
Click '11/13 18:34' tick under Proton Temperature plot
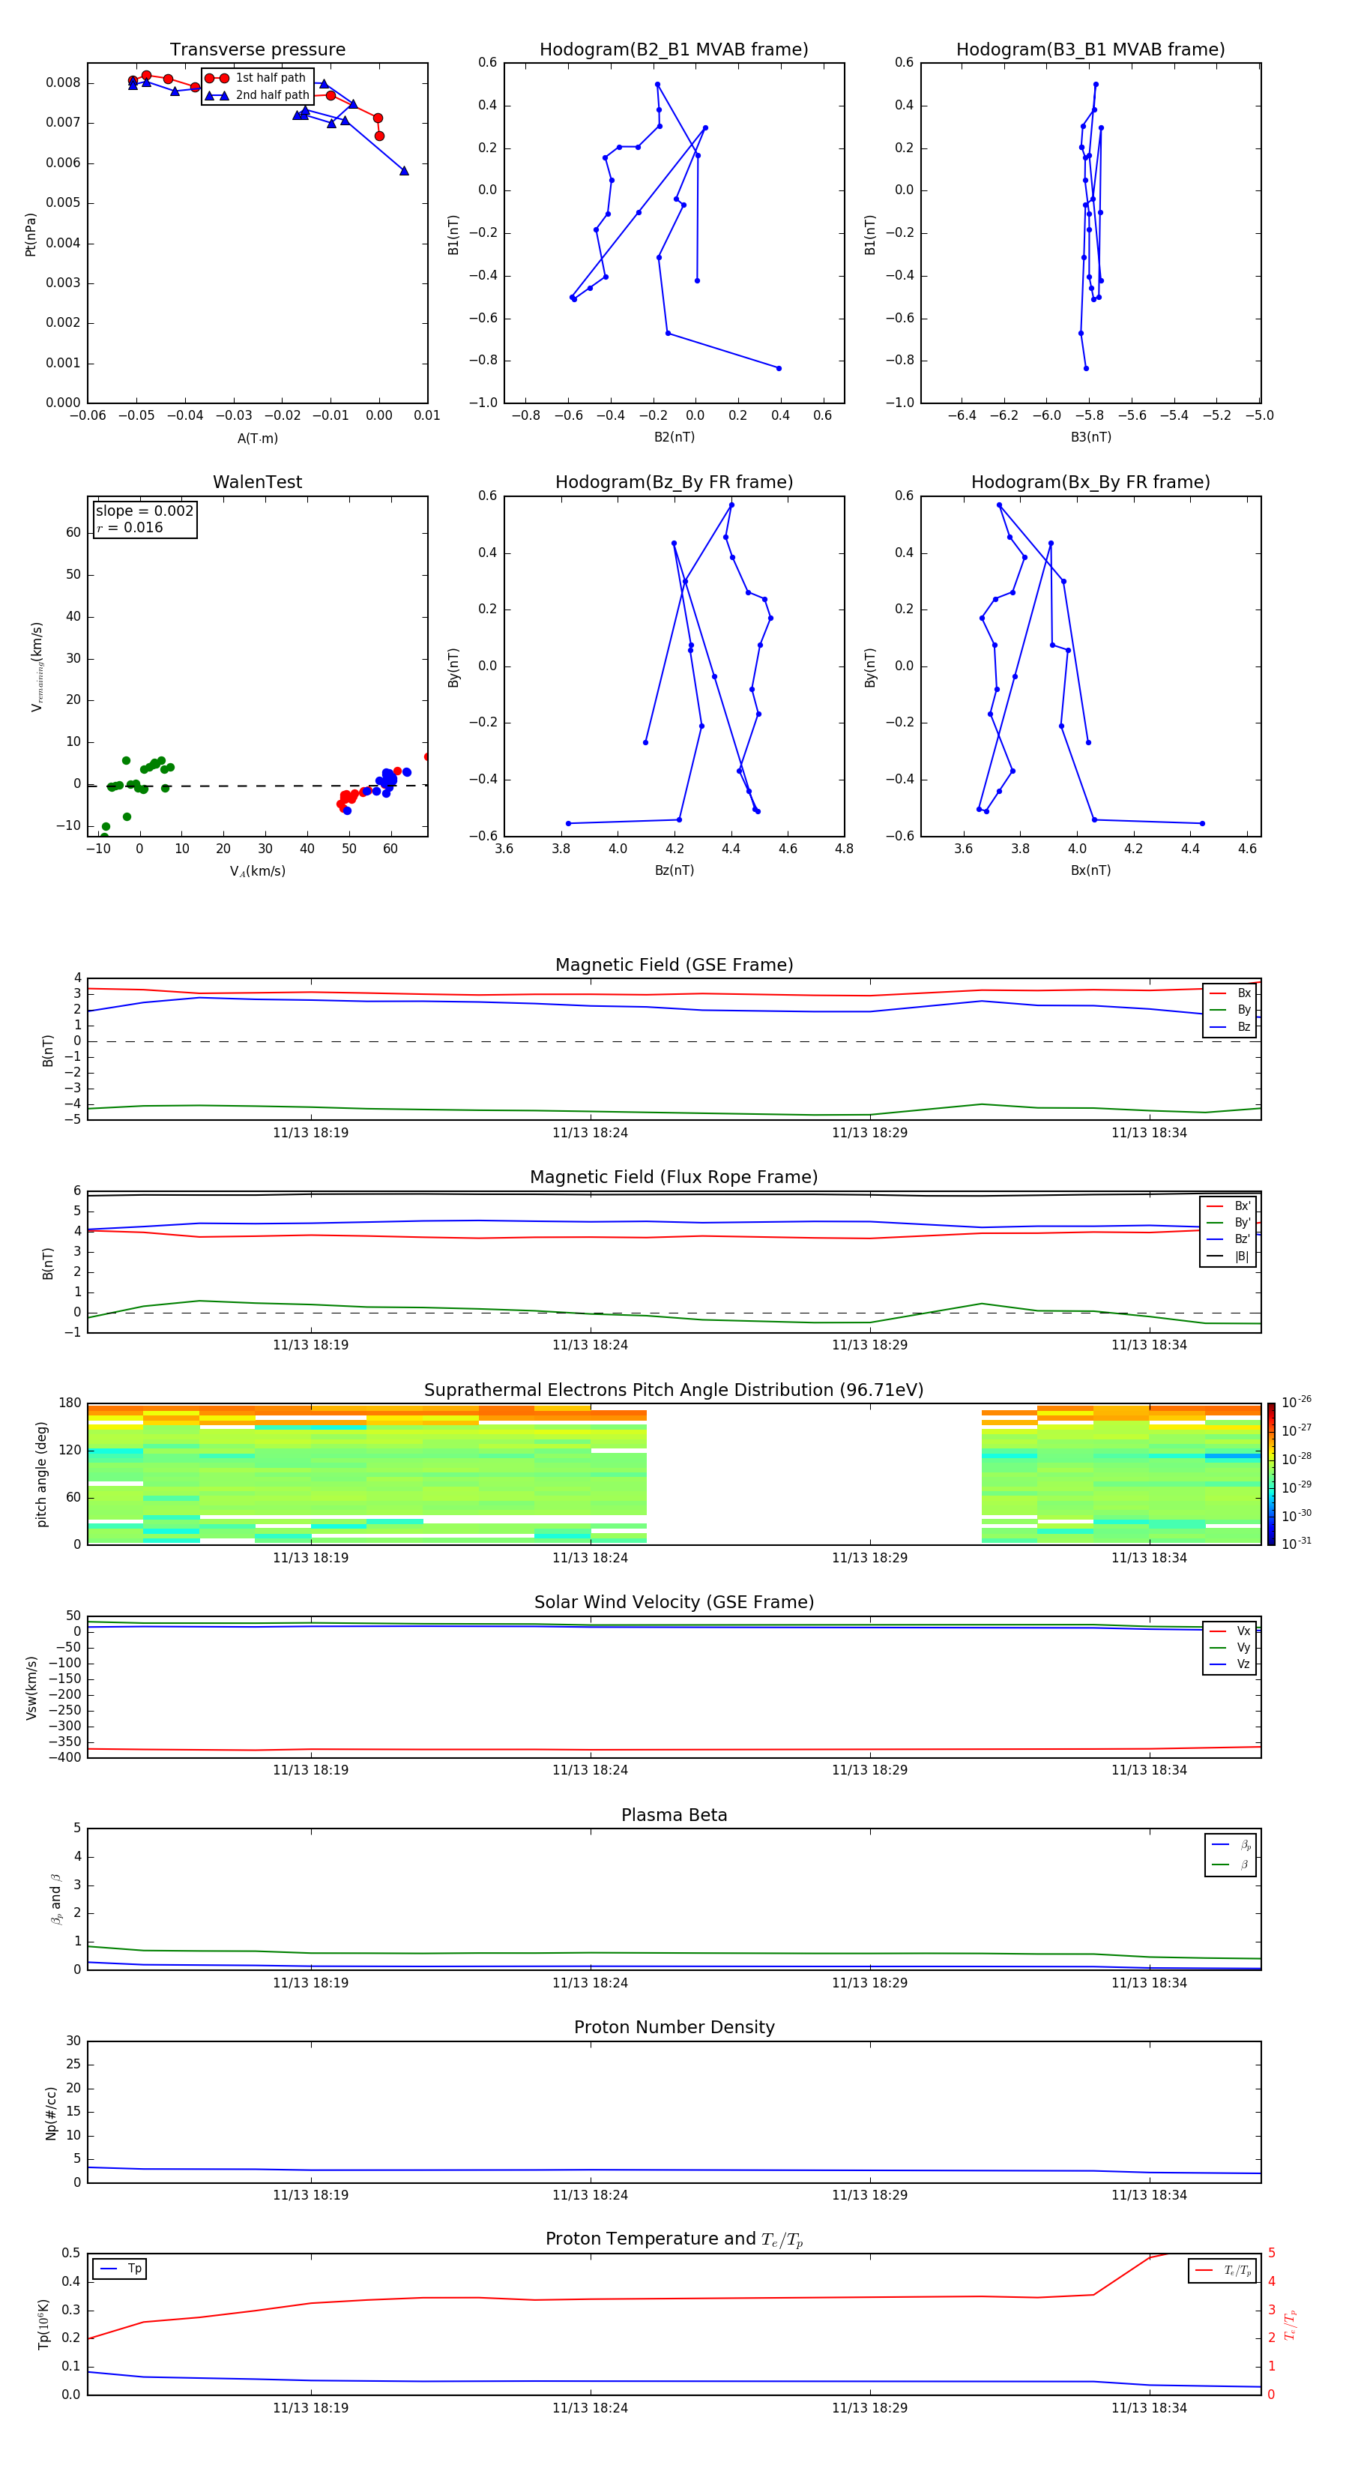[x=1148, y=2408]
